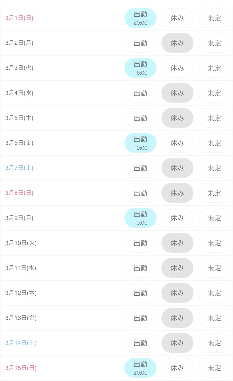
Task: Mark March 7 as 出勤
Action: tap(140, 168)
